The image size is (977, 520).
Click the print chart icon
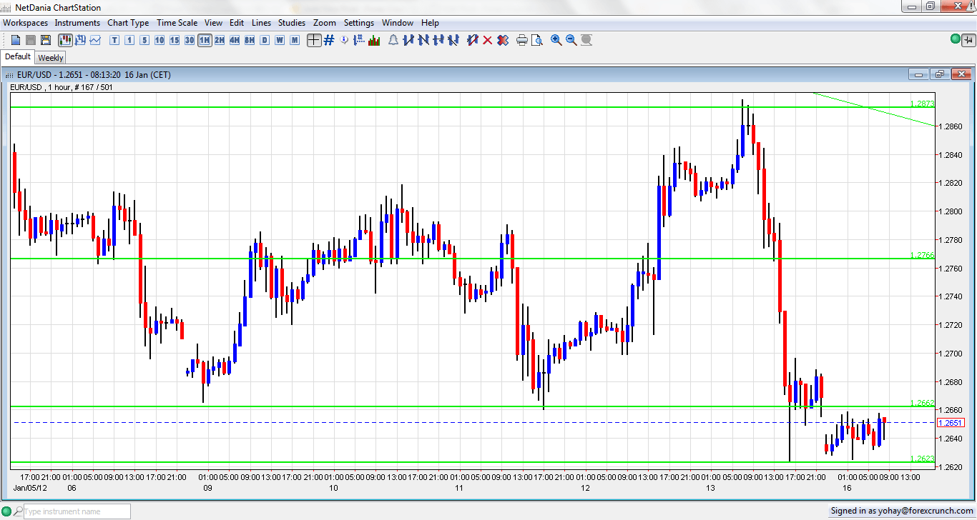pyautogui.click(x=521, y=40)
